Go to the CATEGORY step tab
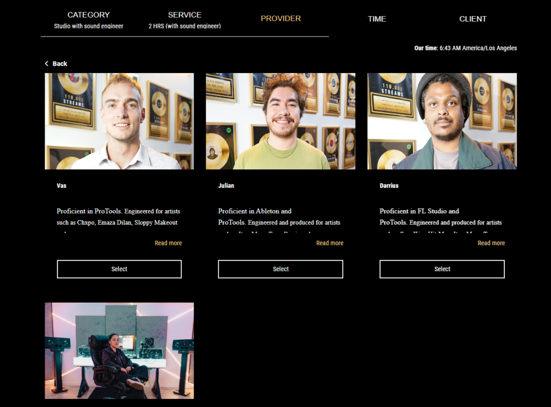Image resolution: width=551 pixels, height=407 pixels. click(x=89, y=20)
